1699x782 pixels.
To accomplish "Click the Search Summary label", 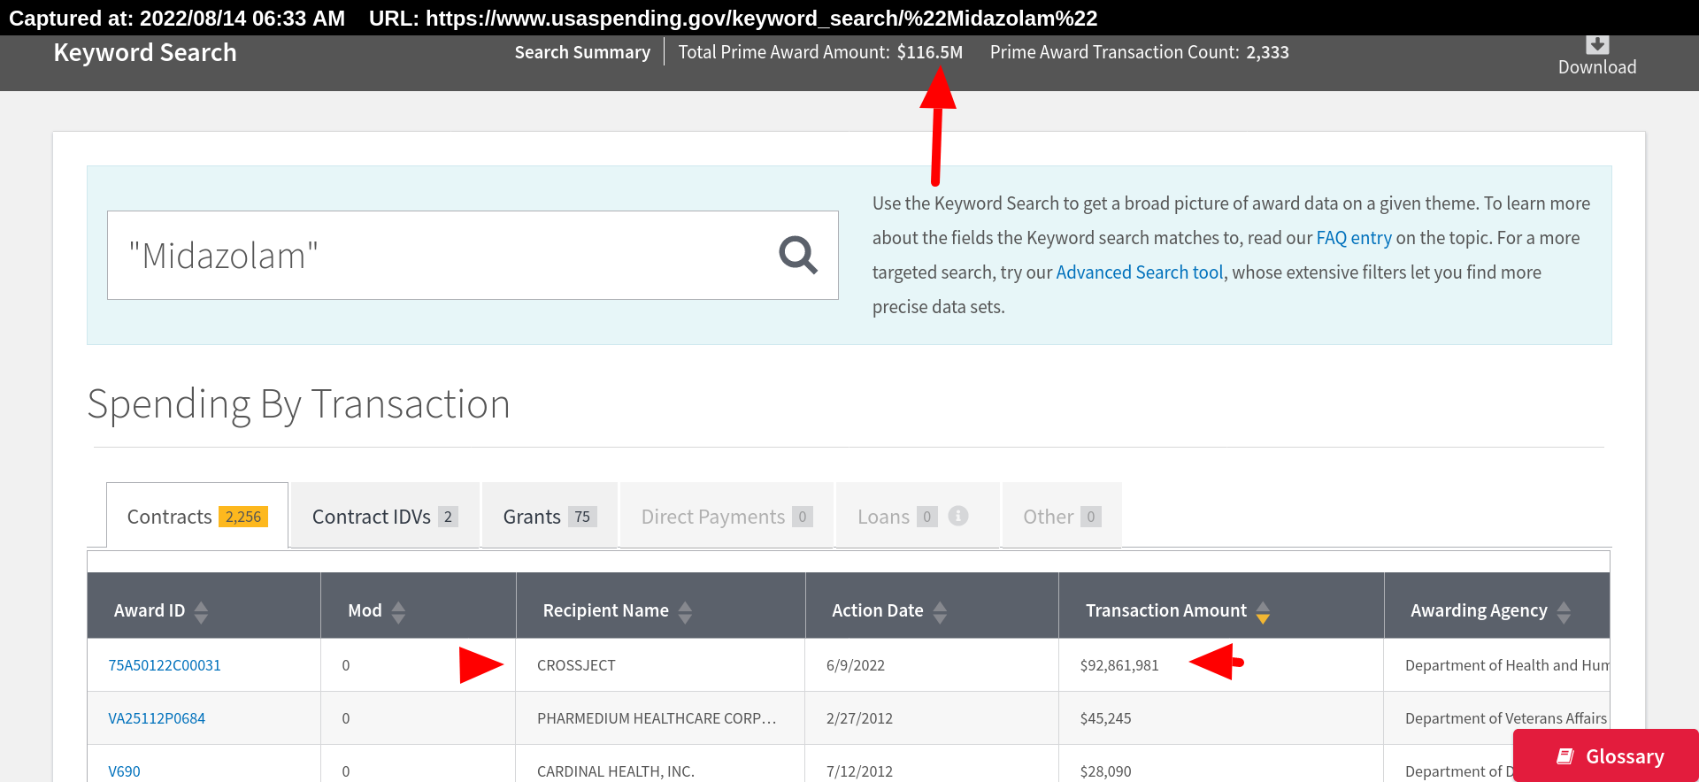I will [582, 52].
